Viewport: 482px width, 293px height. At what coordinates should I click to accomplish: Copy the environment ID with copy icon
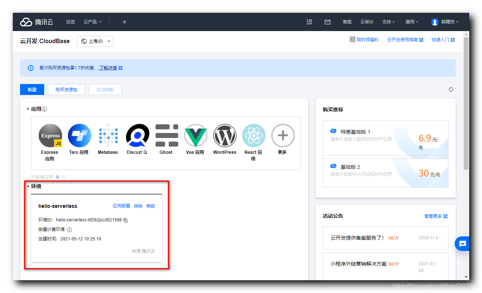[125, 220]
